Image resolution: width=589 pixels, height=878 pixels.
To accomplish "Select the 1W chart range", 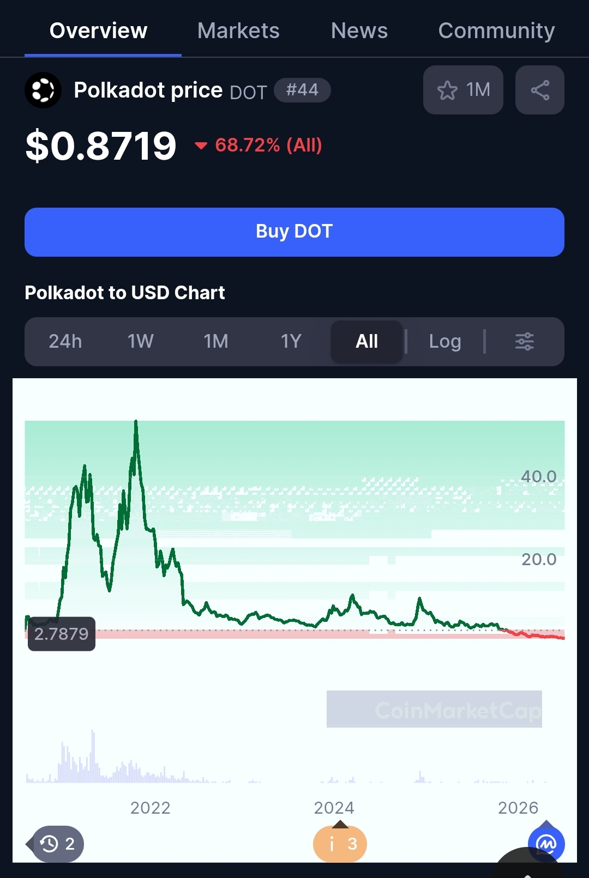I will (141, 342).
